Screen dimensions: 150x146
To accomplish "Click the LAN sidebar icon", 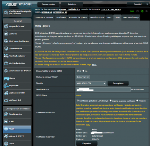I will [6, 121].
